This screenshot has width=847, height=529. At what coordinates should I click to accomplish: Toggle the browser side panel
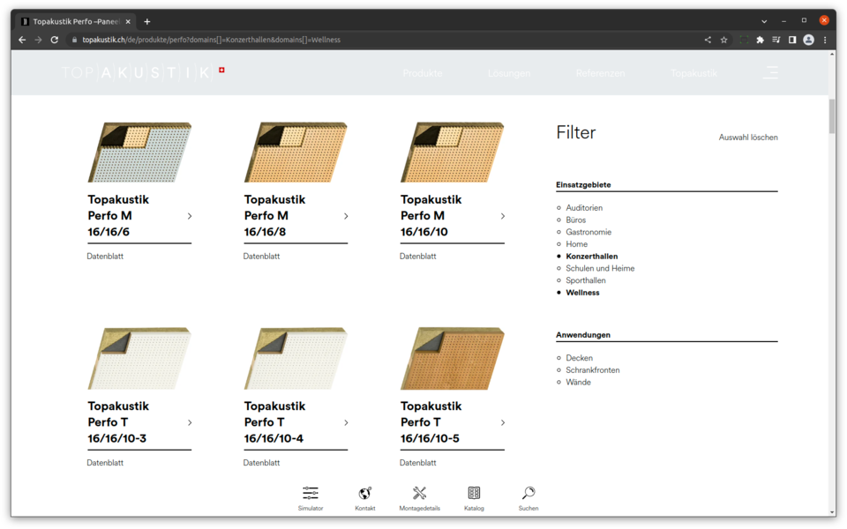tap(792, 40)
